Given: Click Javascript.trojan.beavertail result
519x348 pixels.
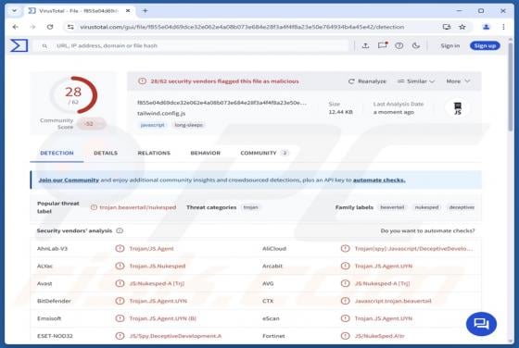Looking at the screenshot, I should (x=393, y=301).
